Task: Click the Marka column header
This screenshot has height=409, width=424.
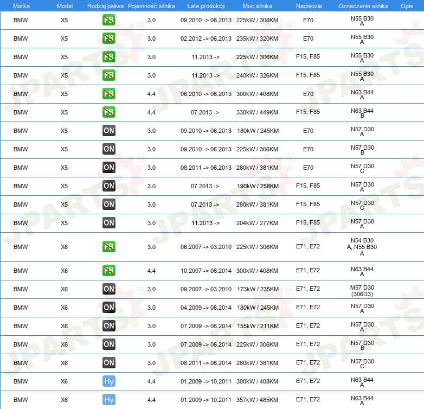Action: pos(21,6)
